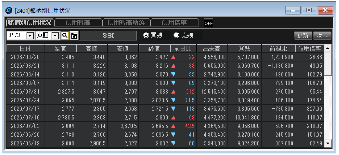Click the 終値 column header

(154, 48)
